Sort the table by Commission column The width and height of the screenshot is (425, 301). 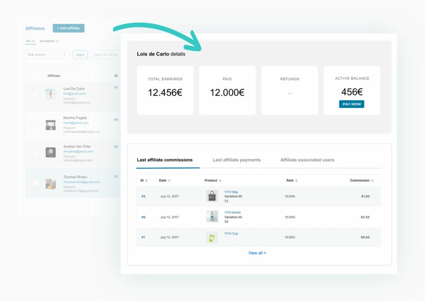[x=372, y=181]
